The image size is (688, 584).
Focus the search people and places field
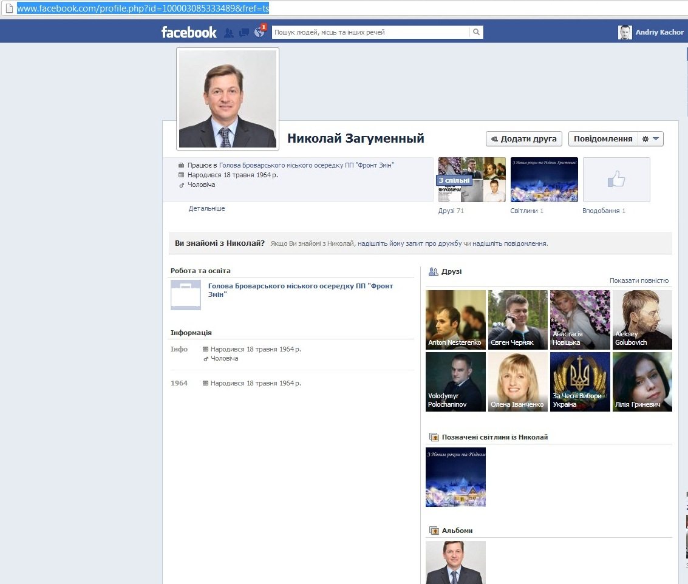coord(371,32)
